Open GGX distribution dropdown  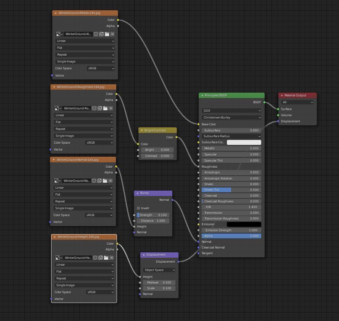(x=231, y=111)
